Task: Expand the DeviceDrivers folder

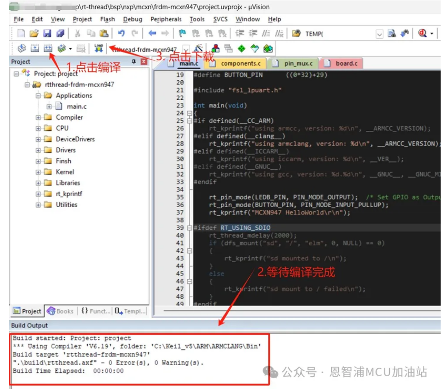Action: point(38,139)
